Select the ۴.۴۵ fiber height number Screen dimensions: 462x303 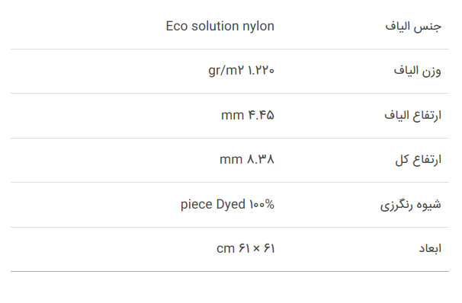pyautogui.click(x=261, y=115)
